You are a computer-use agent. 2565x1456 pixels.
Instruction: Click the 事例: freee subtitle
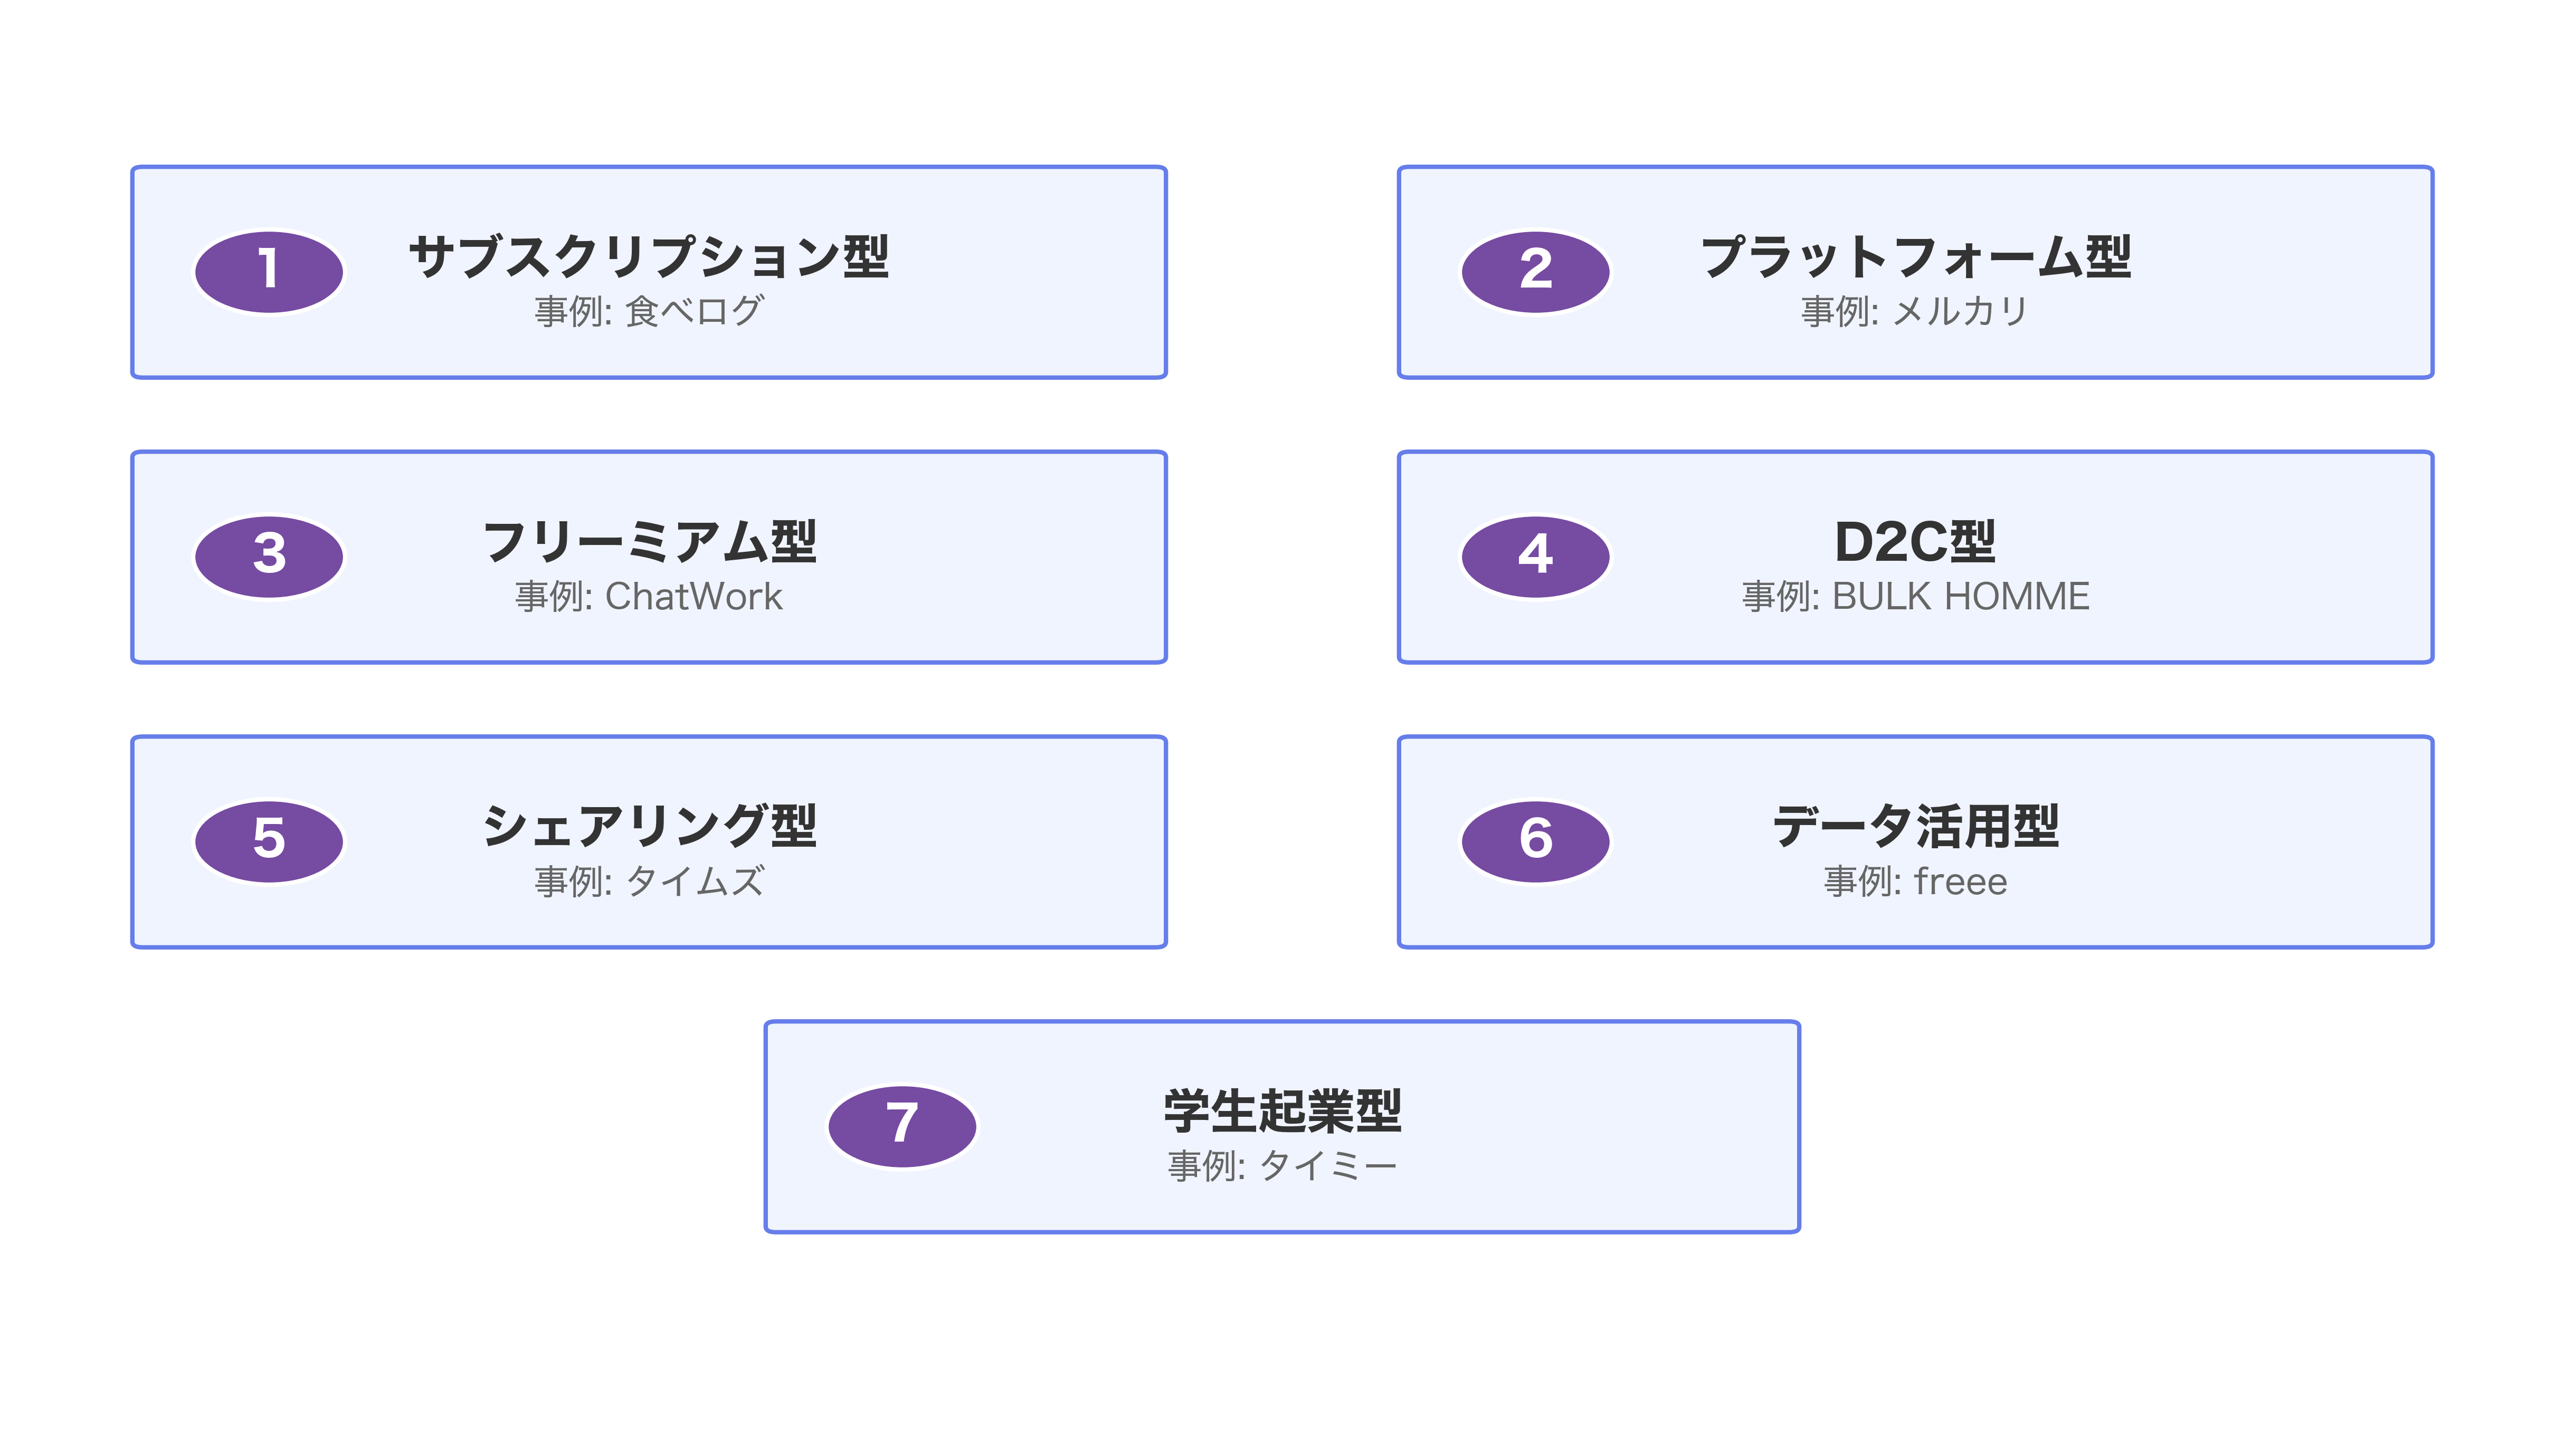[x=1915, y=882]
